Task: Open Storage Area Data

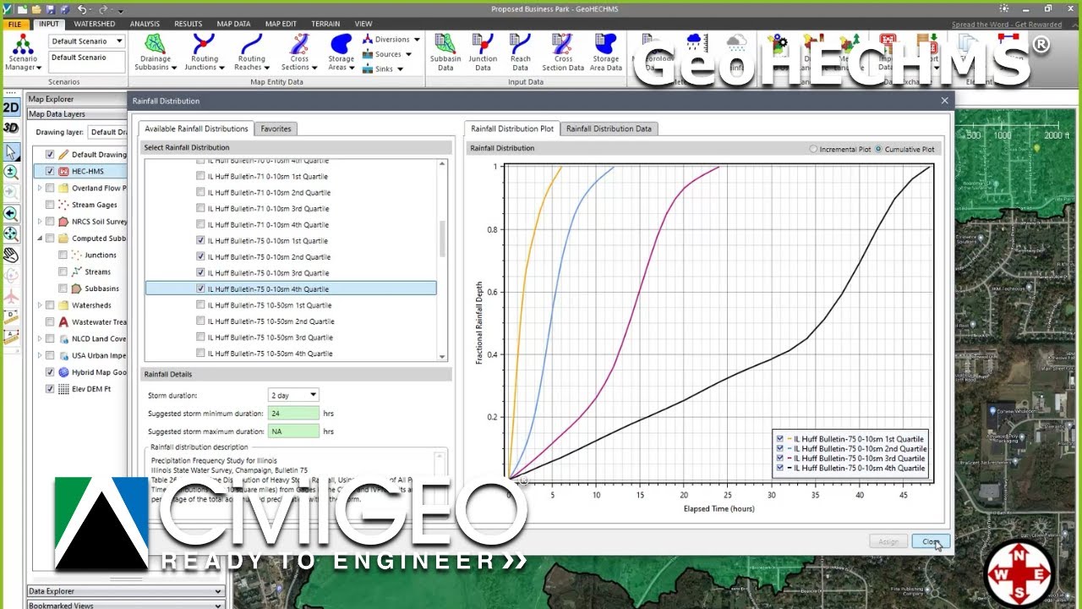Action: click(x=605, y=53)
